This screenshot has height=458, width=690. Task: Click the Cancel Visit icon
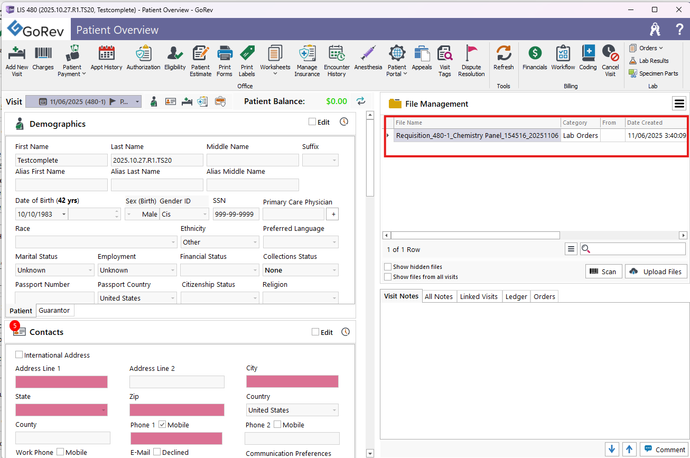(x=610, y=53)
